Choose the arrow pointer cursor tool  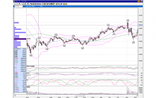click(x=59, y=4)
